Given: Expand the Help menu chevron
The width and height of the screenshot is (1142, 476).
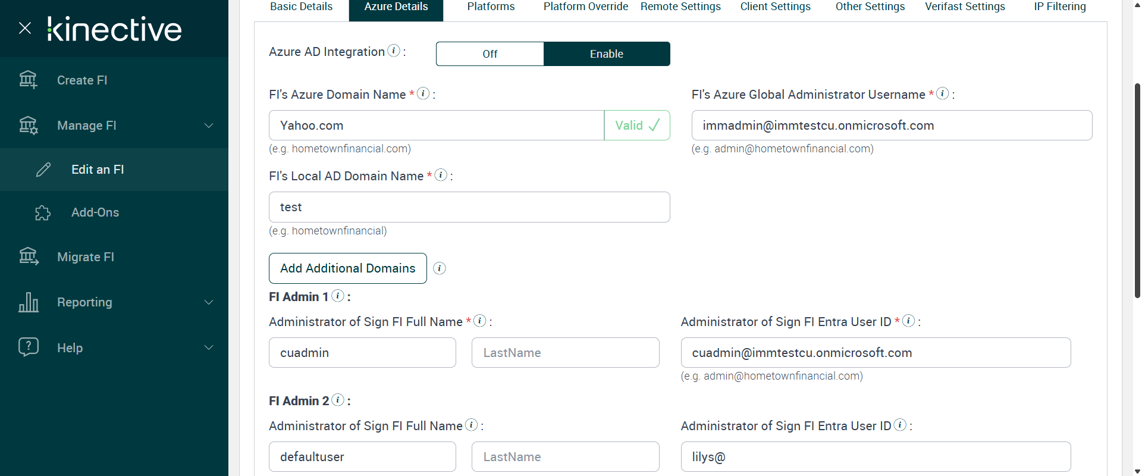Looking at the screenshot, I should coord(209,347).
